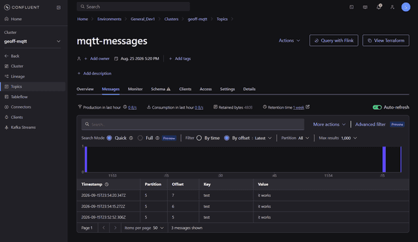
Task: Switch to the Details tab
Action: coord(249,89)
